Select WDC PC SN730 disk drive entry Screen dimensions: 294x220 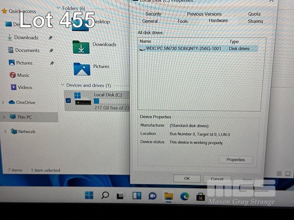pyautogui.click(x=184, y=48)
